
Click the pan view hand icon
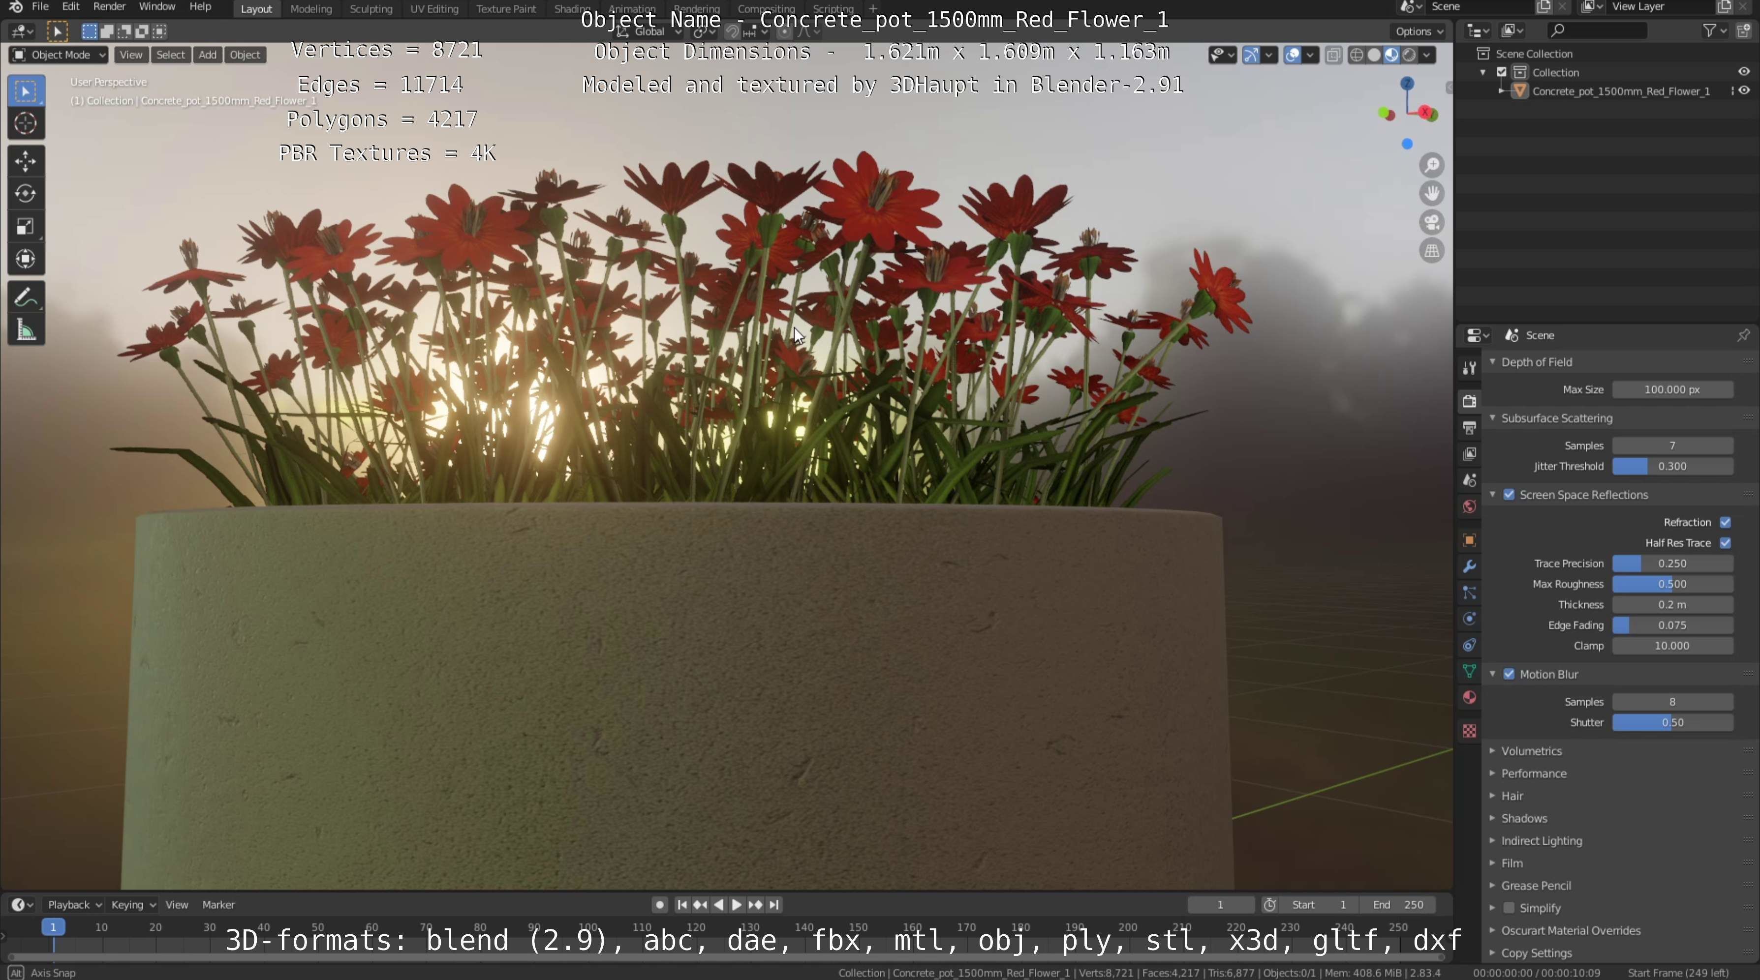coord(1432,194)
